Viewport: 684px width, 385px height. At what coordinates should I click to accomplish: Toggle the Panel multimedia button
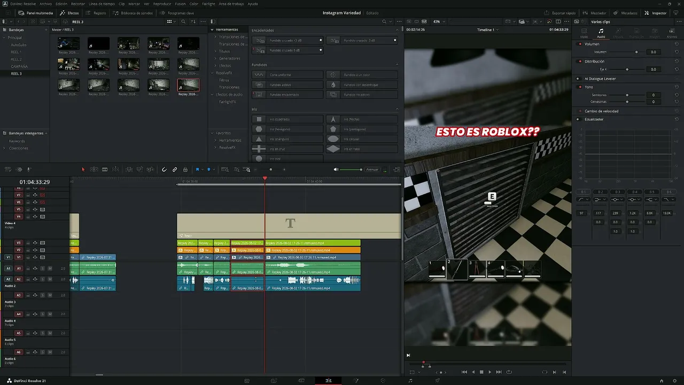pos(36,13)
